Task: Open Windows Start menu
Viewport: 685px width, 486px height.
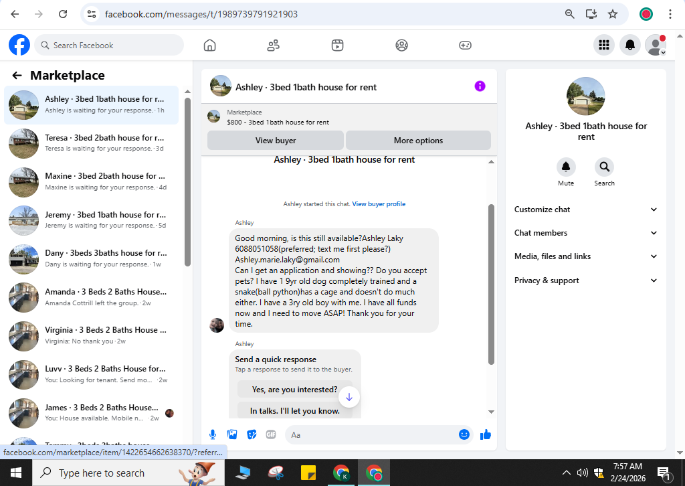Action: [x=16, y=473]
